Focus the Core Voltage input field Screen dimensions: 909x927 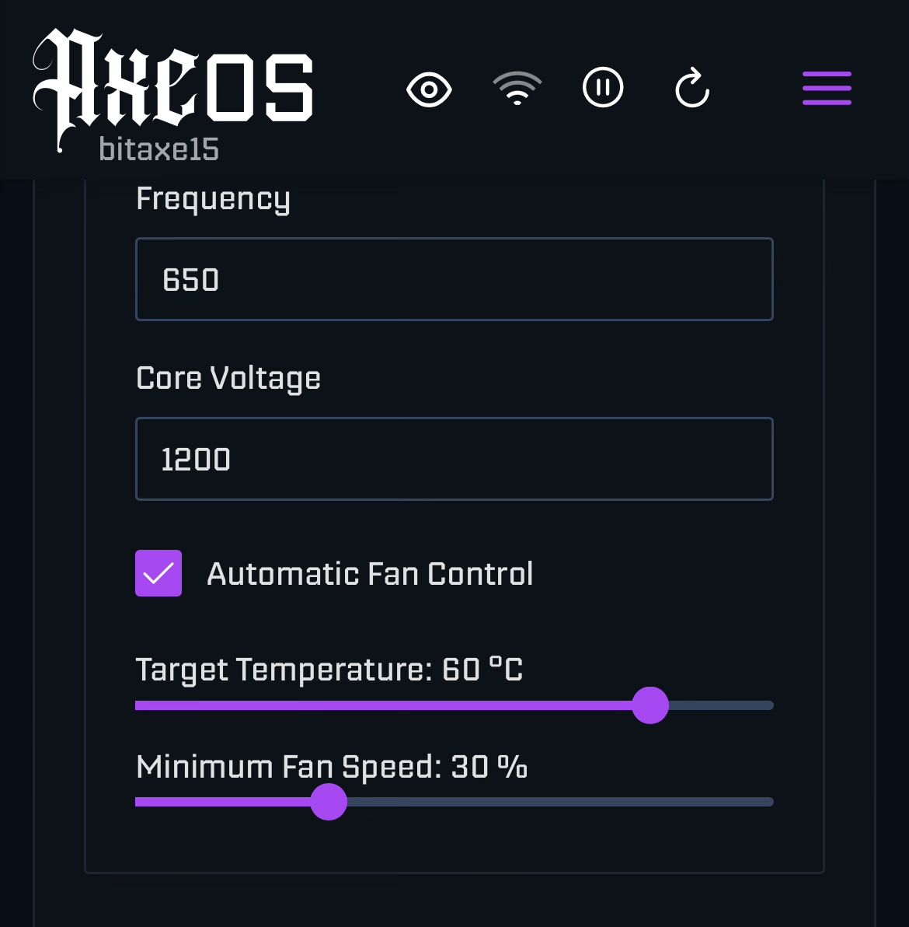click(x=454, y=459)
